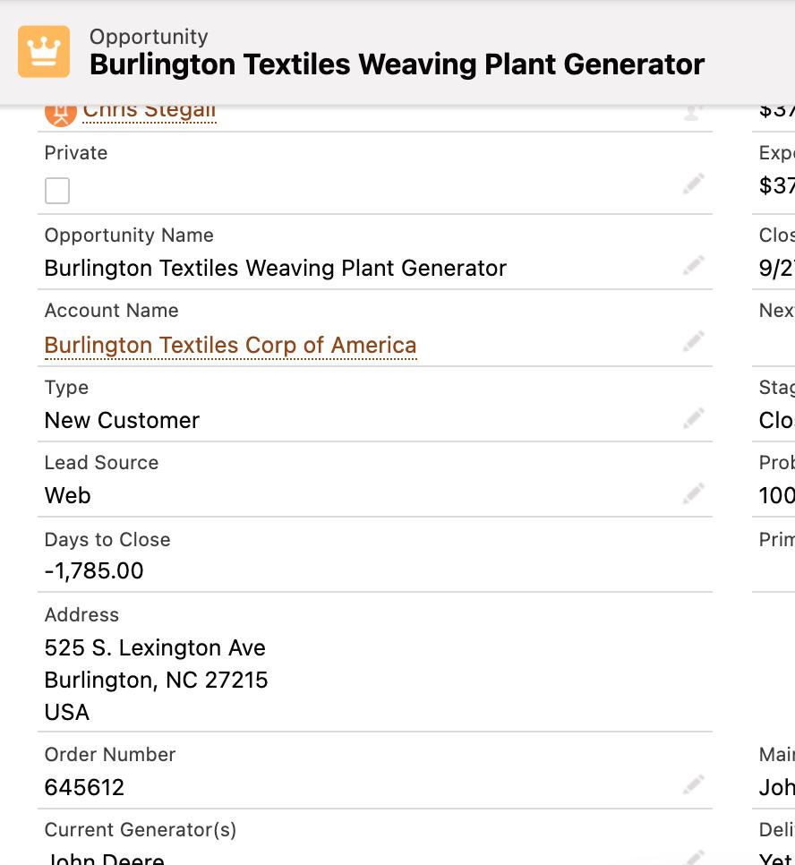Screen dimensions: 795x865
Task: Click the Opportunity crown icon in the header
Action: coord(44,52)
